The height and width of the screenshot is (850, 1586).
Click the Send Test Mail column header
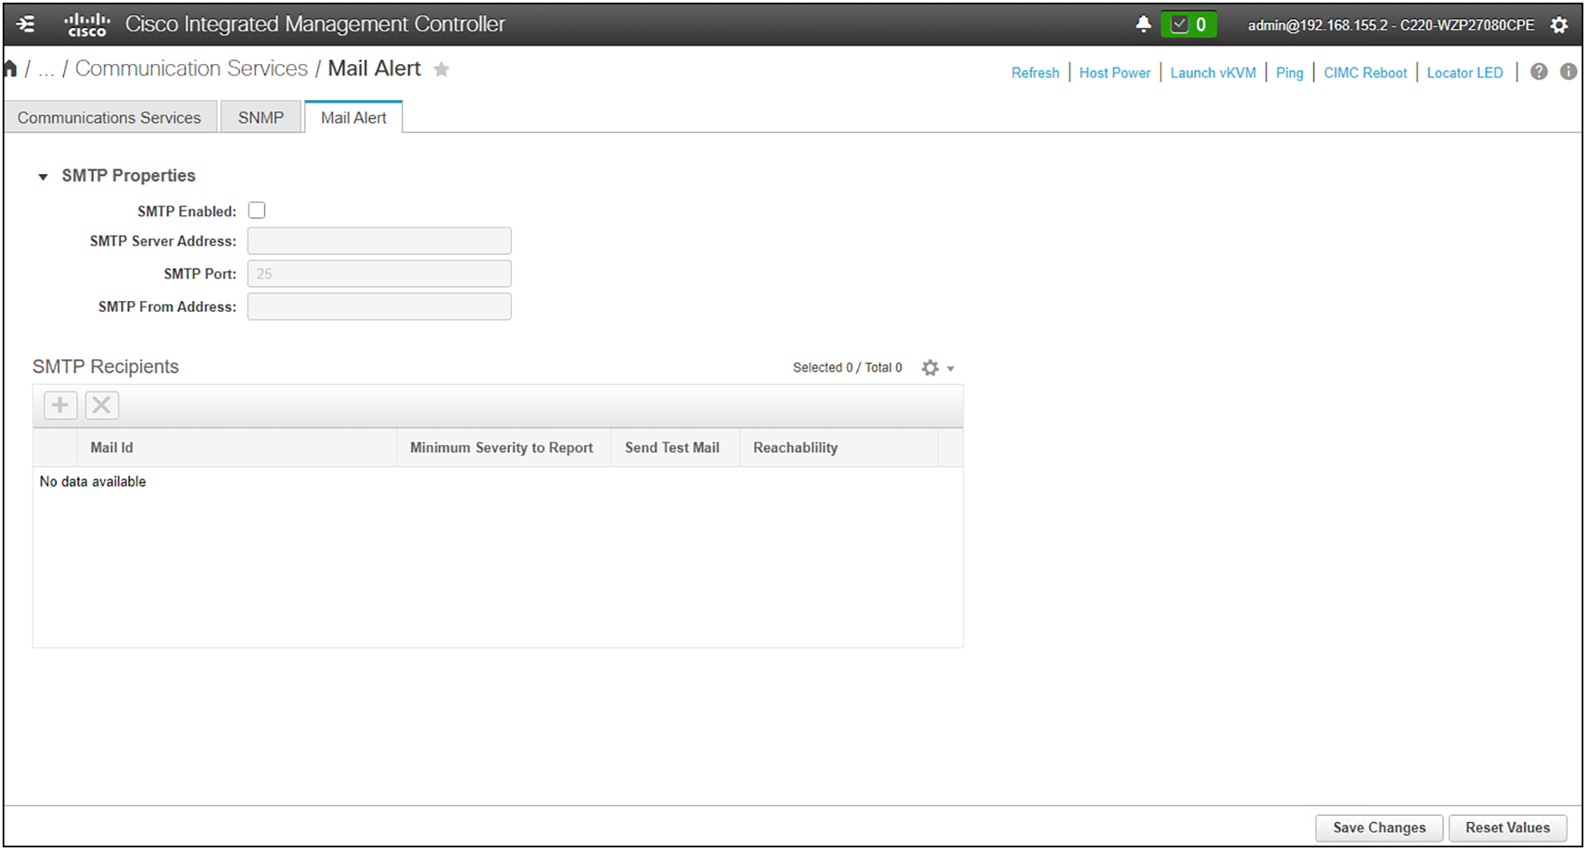(674, 448)
